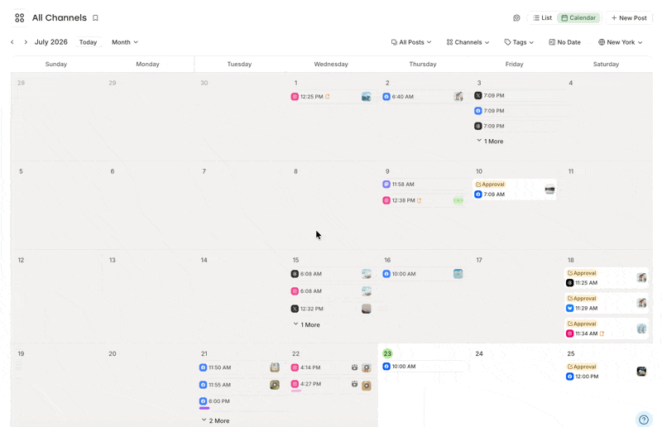Open Threads post at 11:25 AM July 18
Image resolution: width=662 pixels, height=427 pixels.
607,278
